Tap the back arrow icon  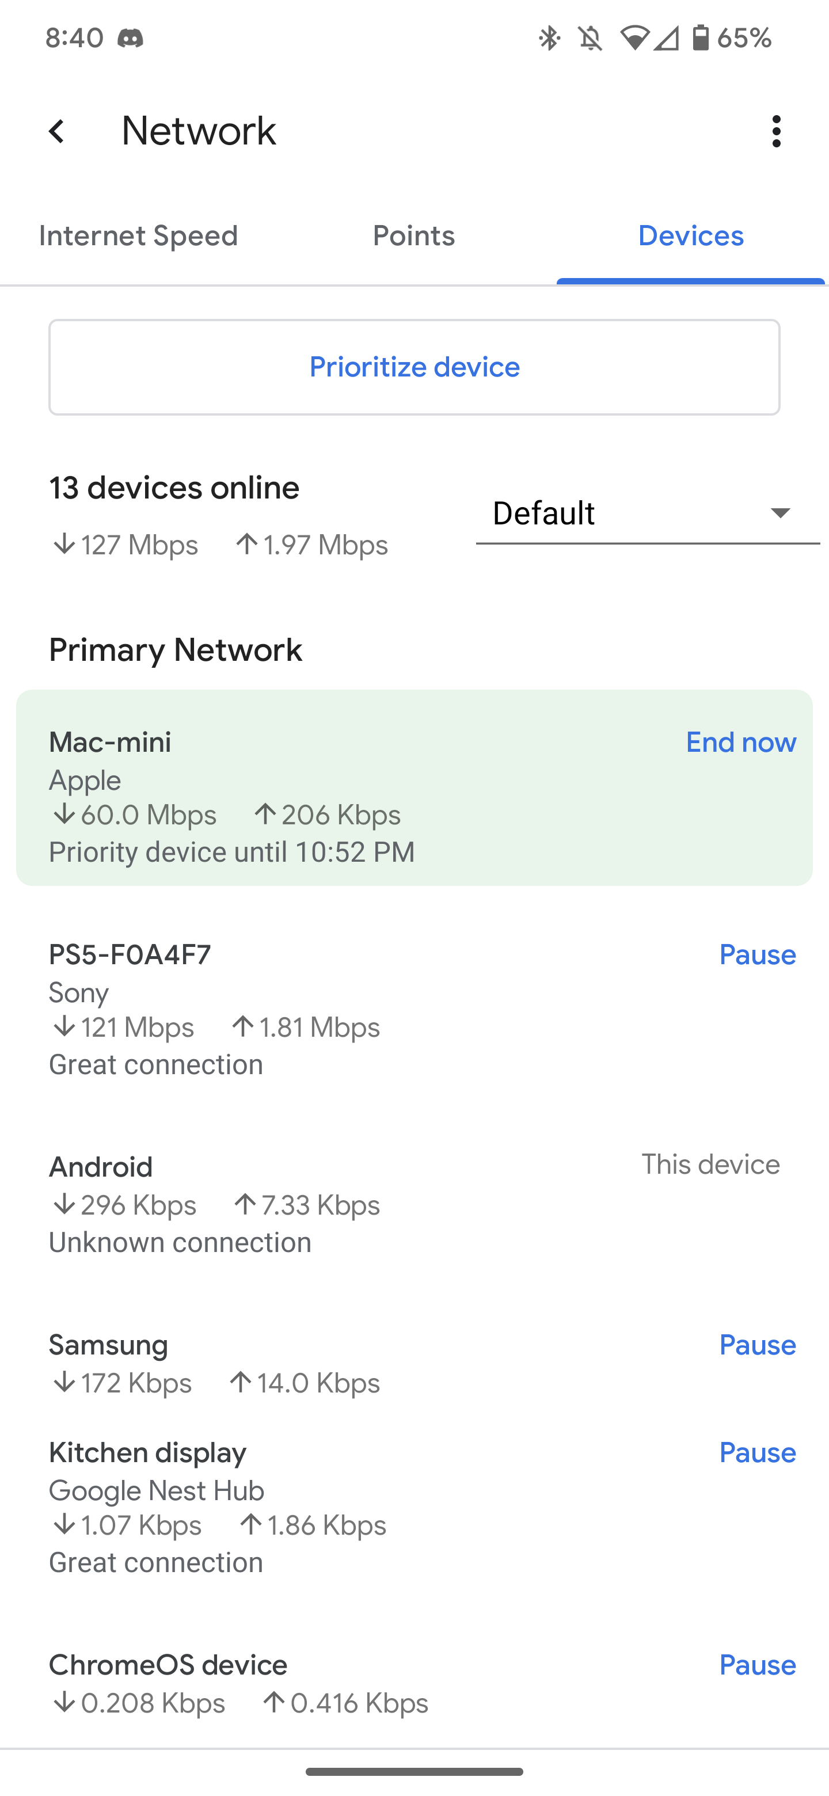tap(56, 131)
